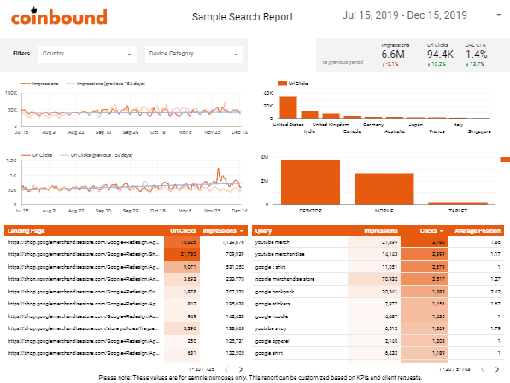Click the coinbound logo
The height and width of the screenshot is (383, 510).
point(59,16)
